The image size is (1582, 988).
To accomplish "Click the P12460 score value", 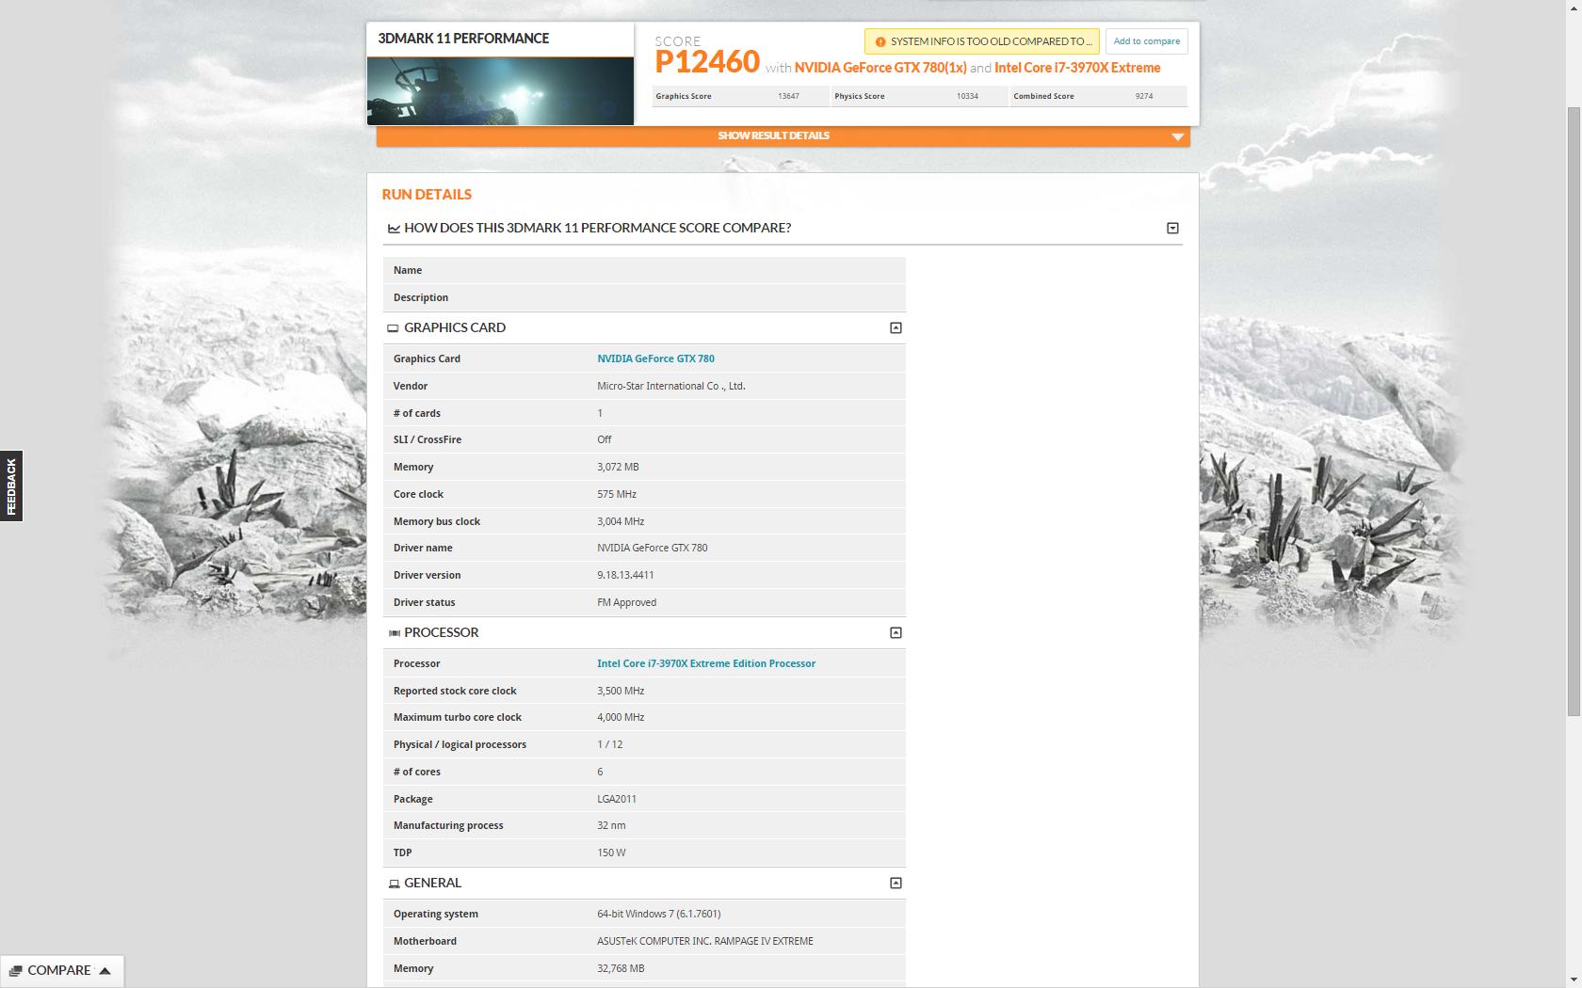I will [707, 62].
